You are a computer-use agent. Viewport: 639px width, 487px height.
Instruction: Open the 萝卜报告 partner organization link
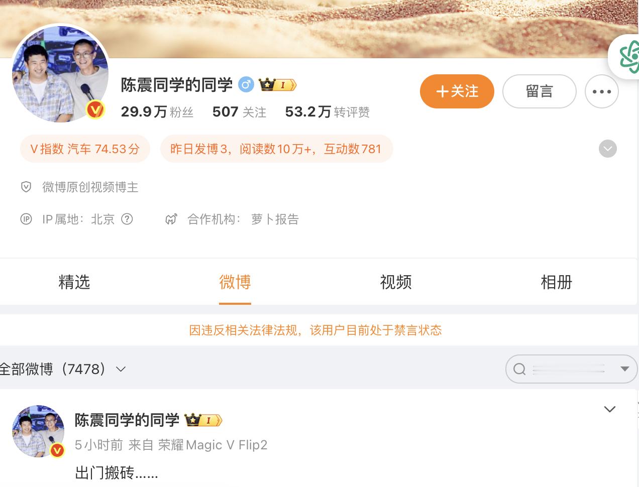coord(275,219)
